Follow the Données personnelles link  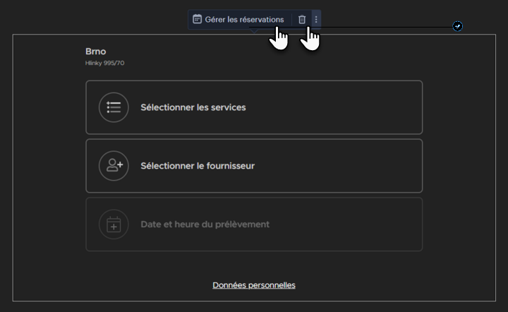pyautogui.click(x=254, y=285)
